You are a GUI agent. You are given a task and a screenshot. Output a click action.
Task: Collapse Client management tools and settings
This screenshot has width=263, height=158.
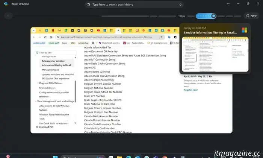click(x=36, y=101)
